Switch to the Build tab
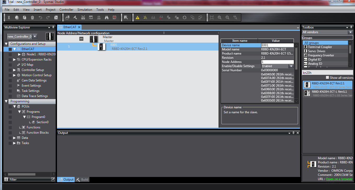355x190 pixels. pos(82,180)
